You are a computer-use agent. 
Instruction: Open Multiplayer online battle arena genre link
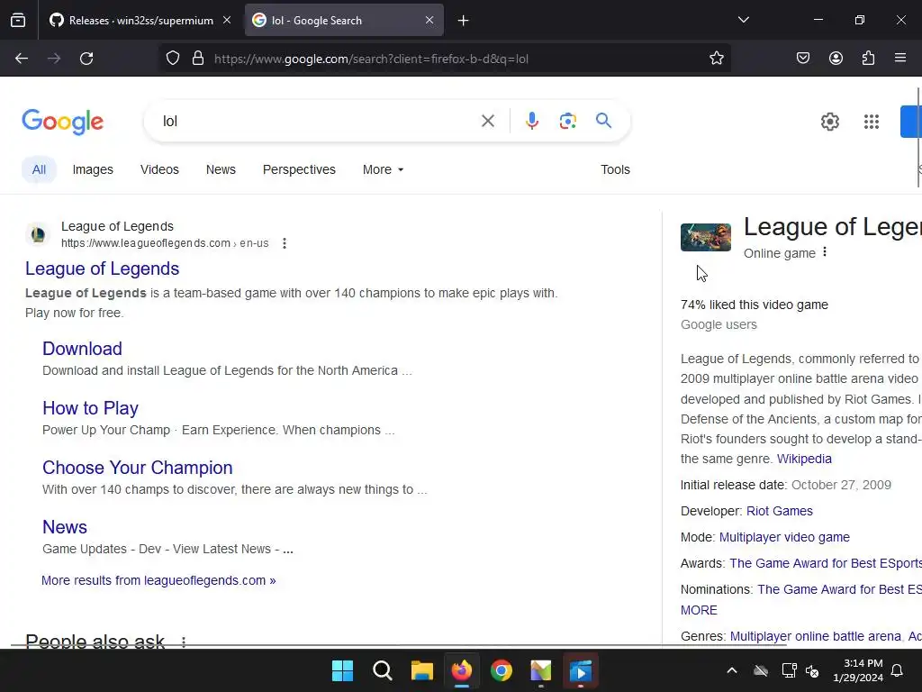[815, 636]
